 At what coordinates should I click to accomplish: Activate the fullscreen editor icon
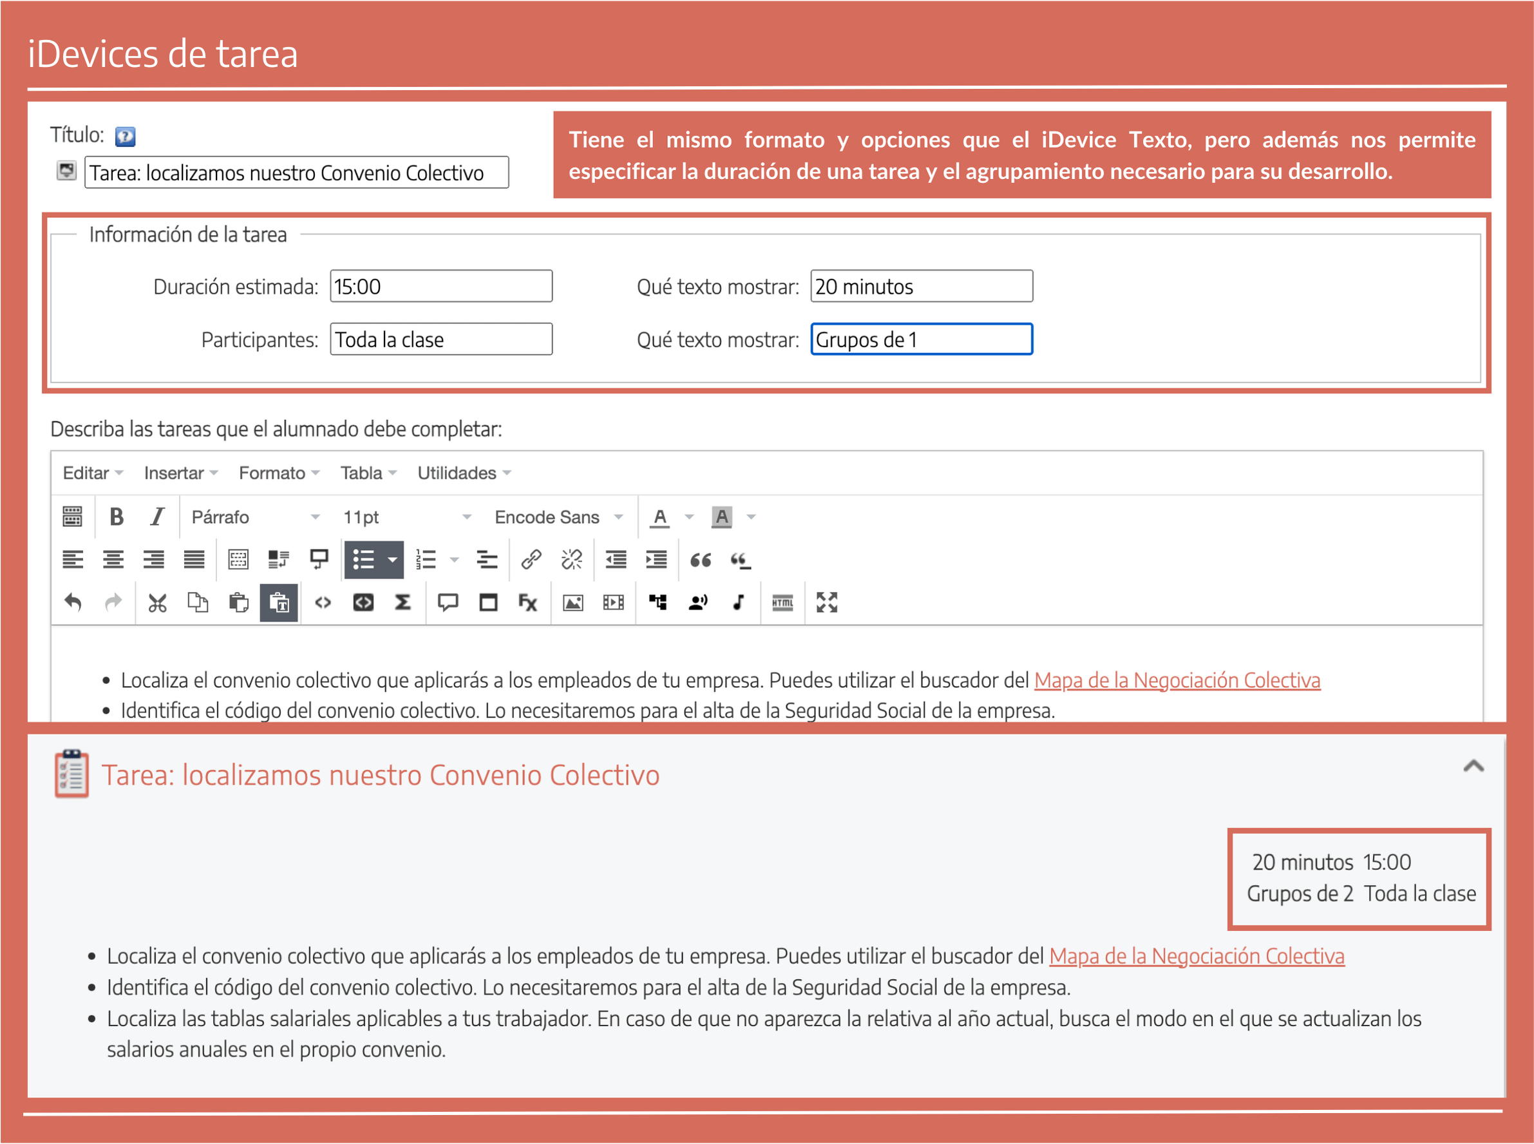[x=828, y=602]
